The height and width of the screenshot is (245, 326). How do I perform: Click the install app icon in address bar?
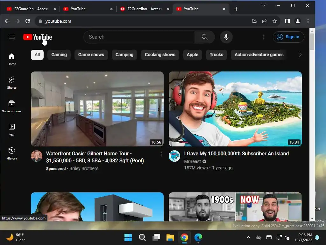coord(254,21)
